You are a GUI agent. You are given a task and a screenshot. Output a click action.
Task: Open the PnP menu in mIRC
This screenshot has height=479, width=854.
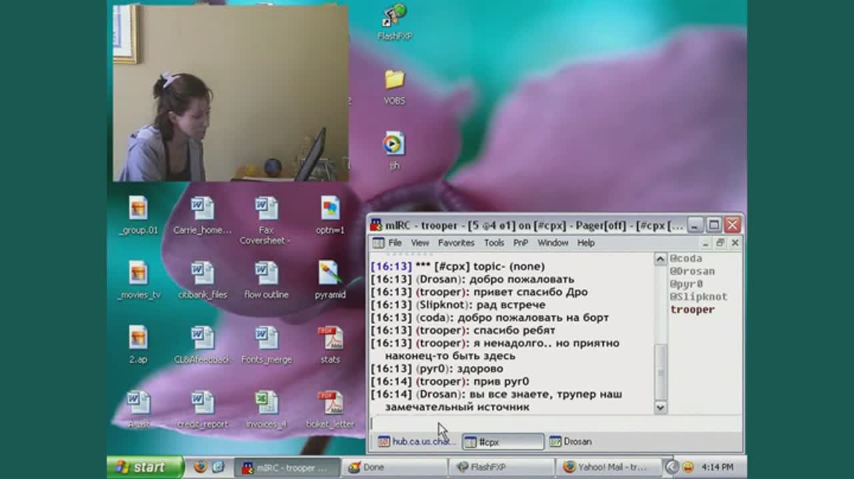pos(520,243)
